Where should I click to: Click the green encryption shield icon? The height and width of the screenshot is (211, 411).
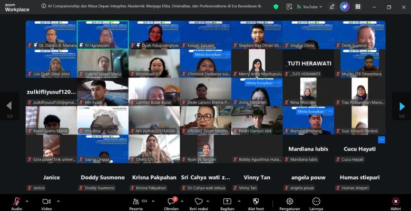[x=276, y=7]
